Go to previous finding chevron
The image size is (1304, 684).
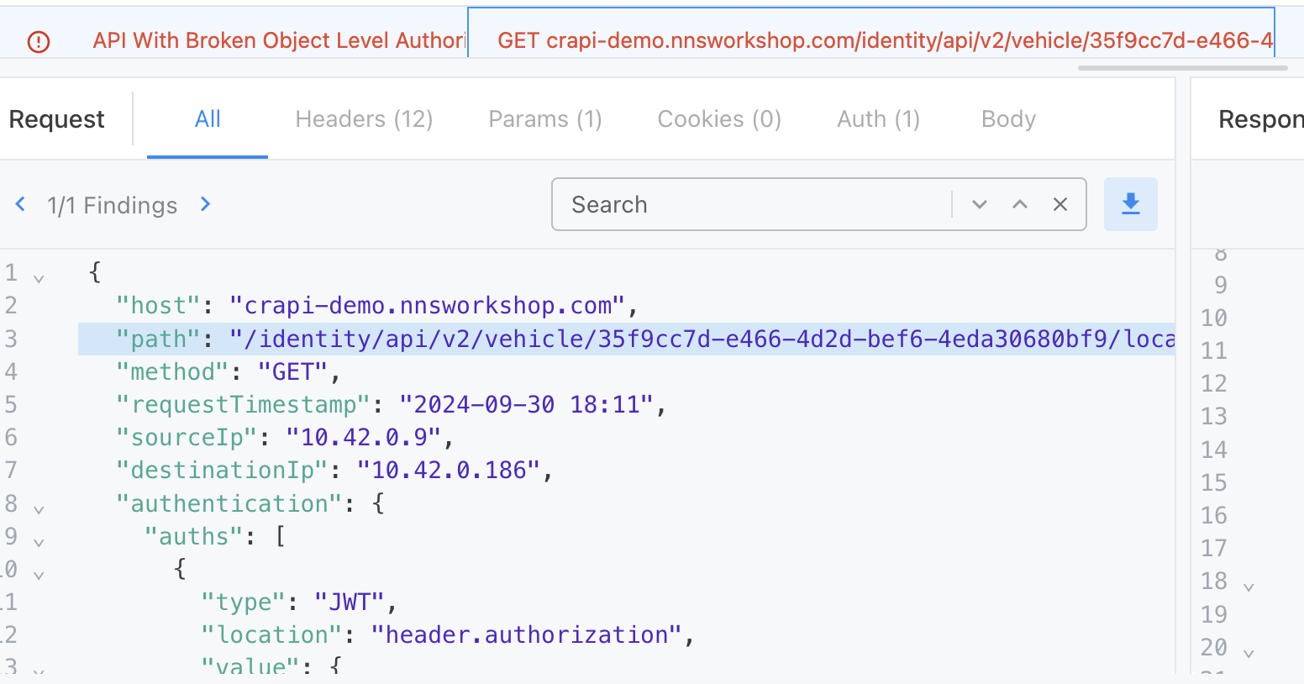pos(21,204)
